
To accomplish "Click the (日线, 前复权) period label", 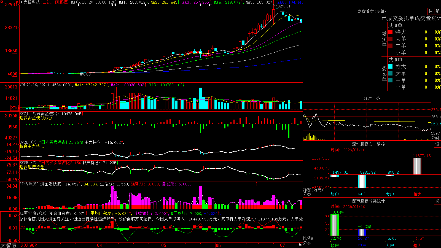I will pos(55,2).
